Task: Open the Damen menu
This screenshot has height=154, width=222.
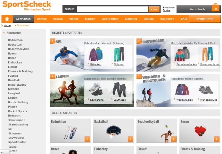Action: 42,19
